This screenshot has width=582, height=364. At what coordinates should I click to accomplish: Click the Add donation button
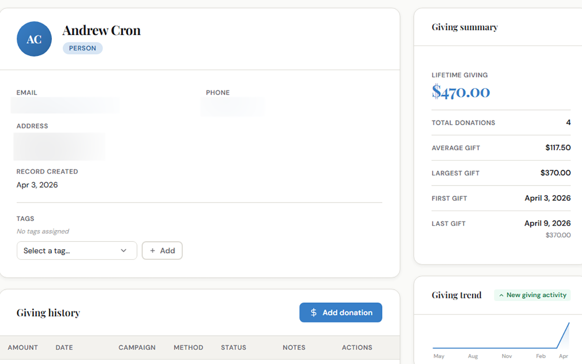click(341, 313)
